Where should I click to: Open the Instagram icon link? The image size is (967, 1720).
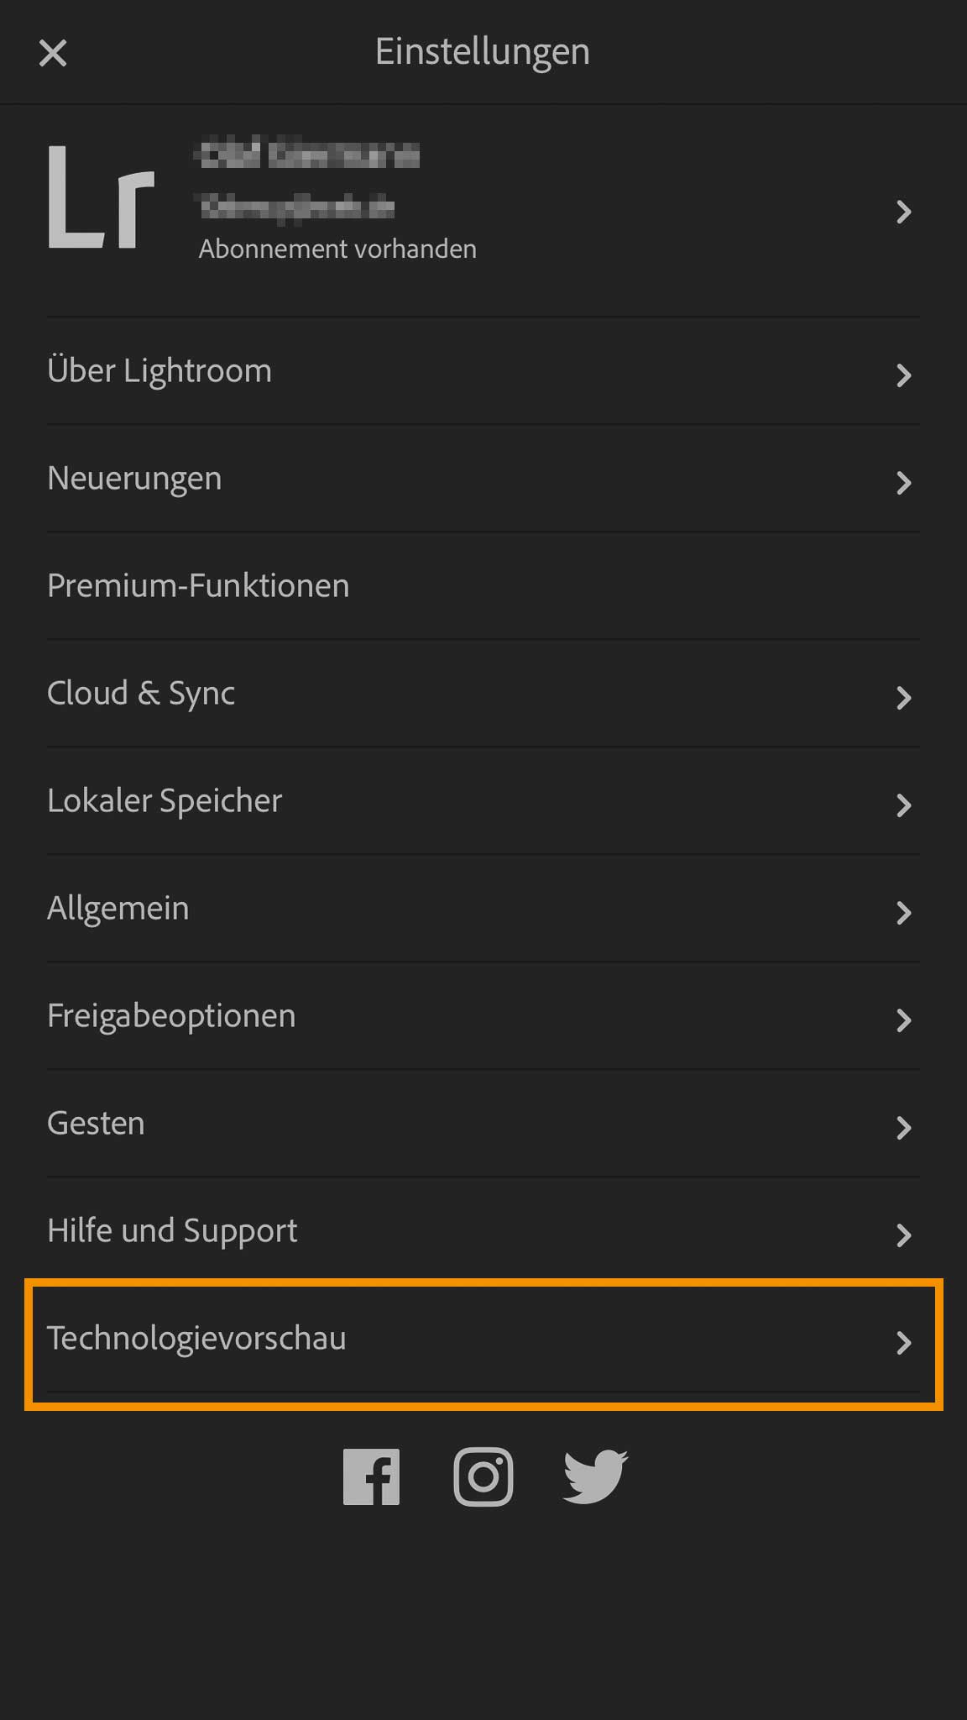[x=483, y=1476]
